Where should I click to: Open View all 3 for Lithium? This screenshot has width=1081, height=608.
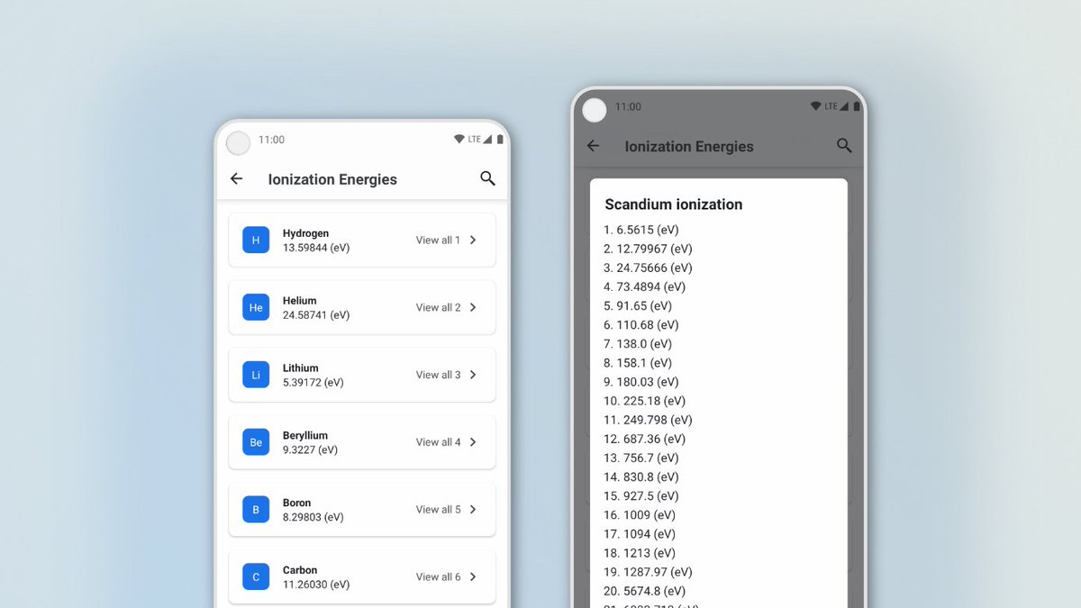[438, 375]
